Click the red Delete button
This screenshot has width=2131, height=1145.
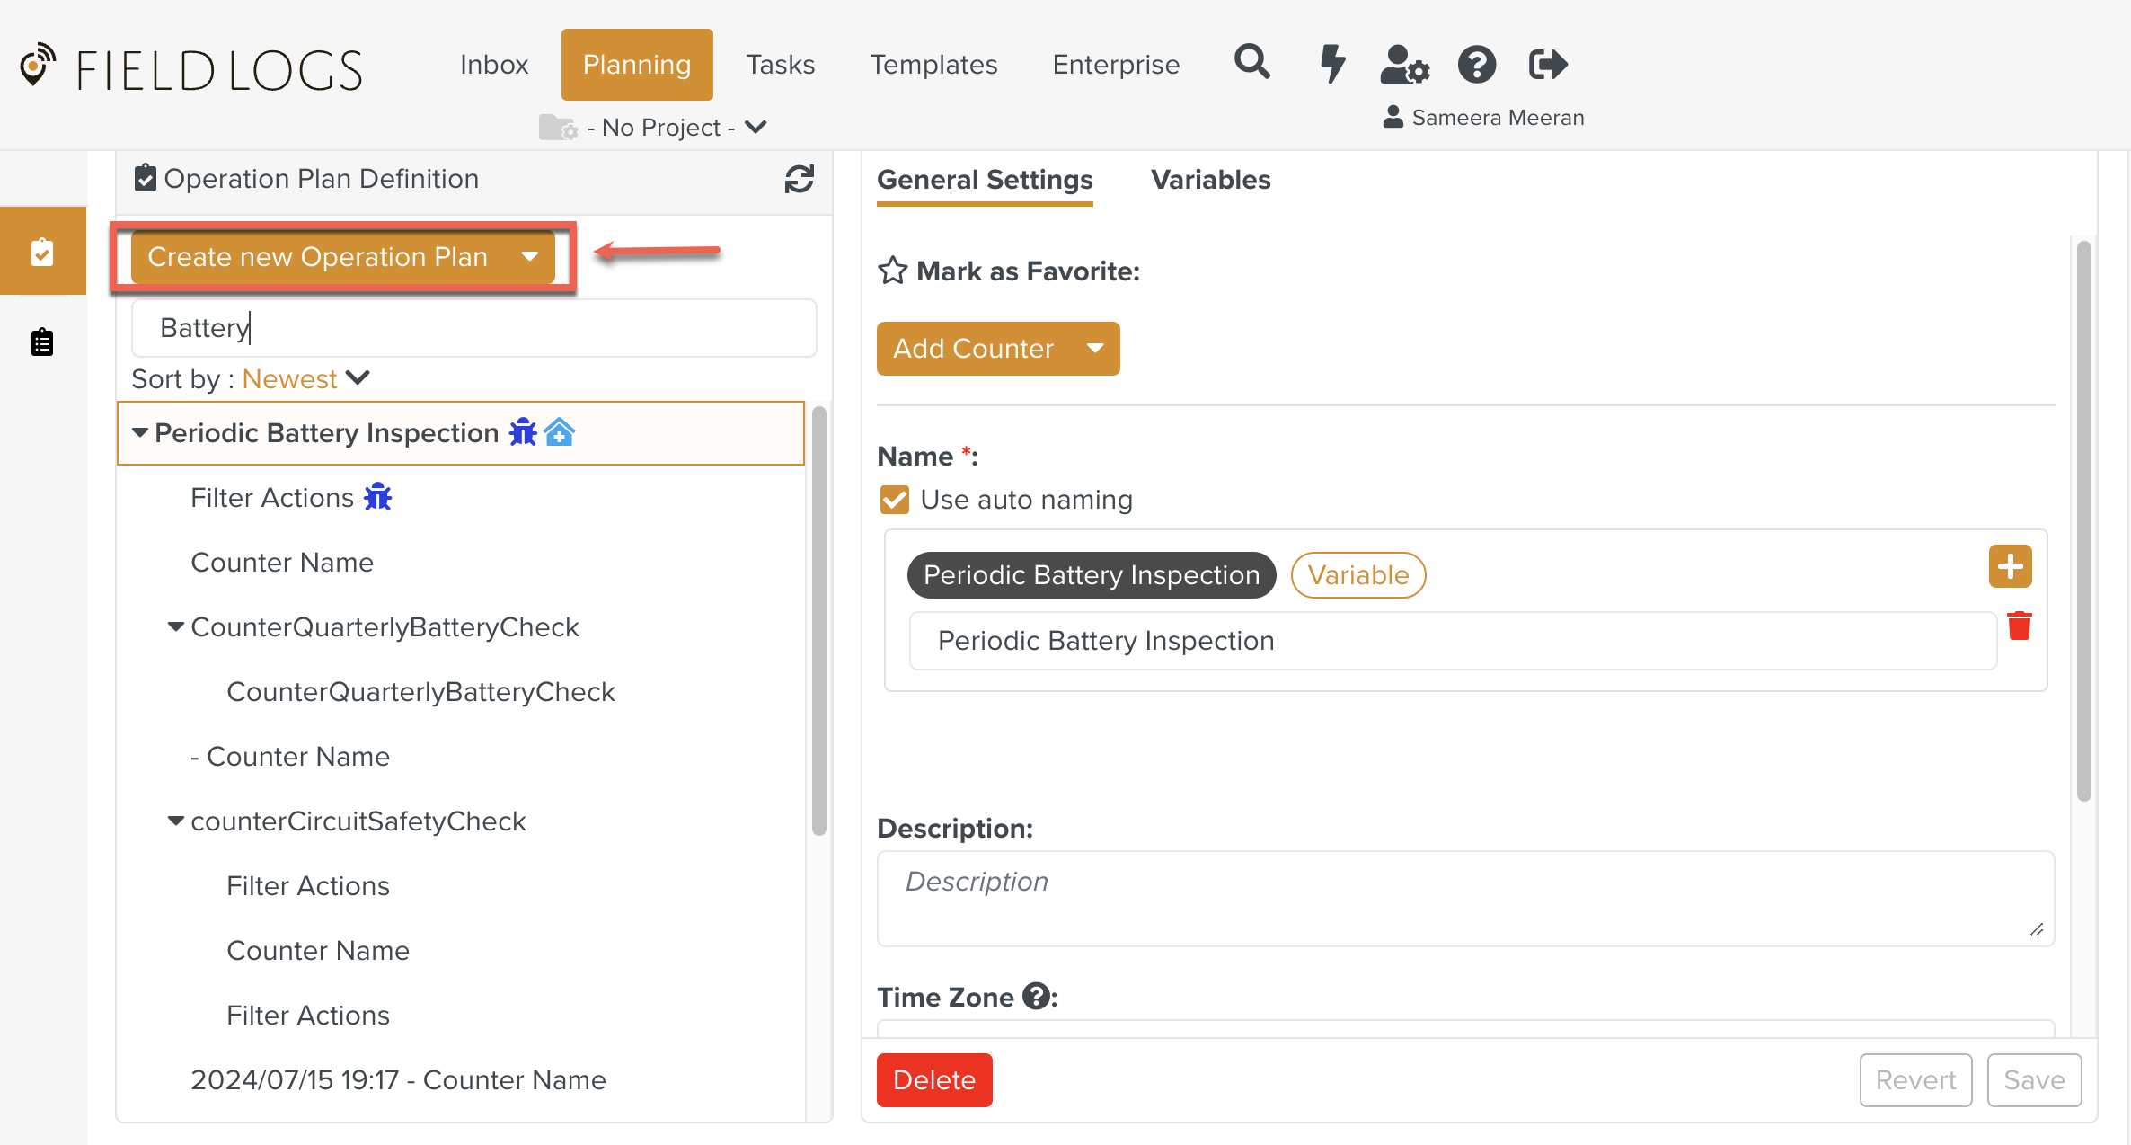933,1079
